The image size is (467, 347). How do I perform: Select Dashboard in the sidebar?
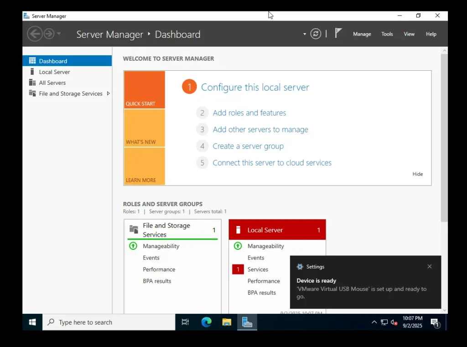pos(67,61)
